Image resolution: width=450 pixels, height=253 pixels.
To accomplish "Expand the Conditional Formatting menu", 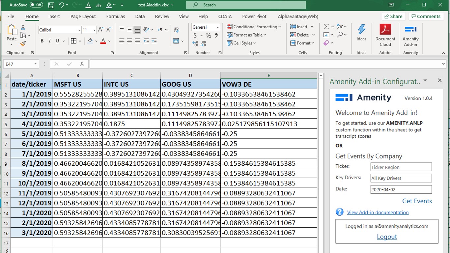I will (x=254, y=27).
